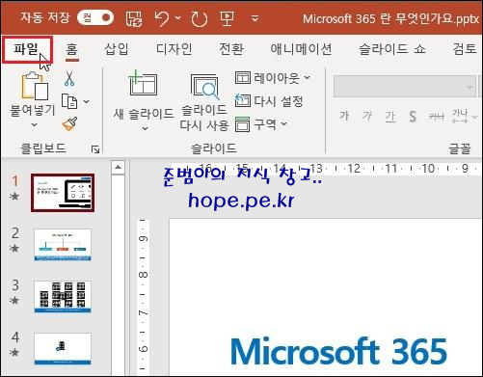Open the 검토 (Review) tab
The height and width of the screenshot is (377, 483).
[464, 49]
